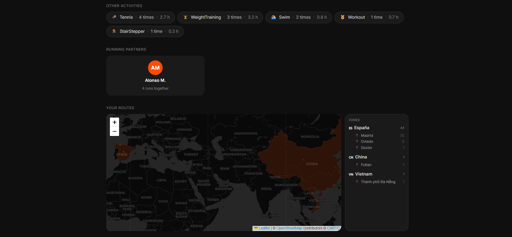
Task: Select the Gozón zone entry
Action: (x=366, y=148)
